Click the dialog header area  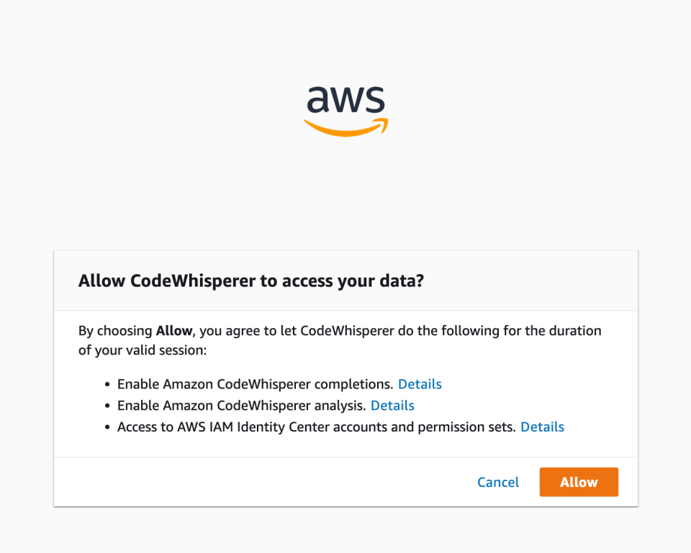(345, 280)
